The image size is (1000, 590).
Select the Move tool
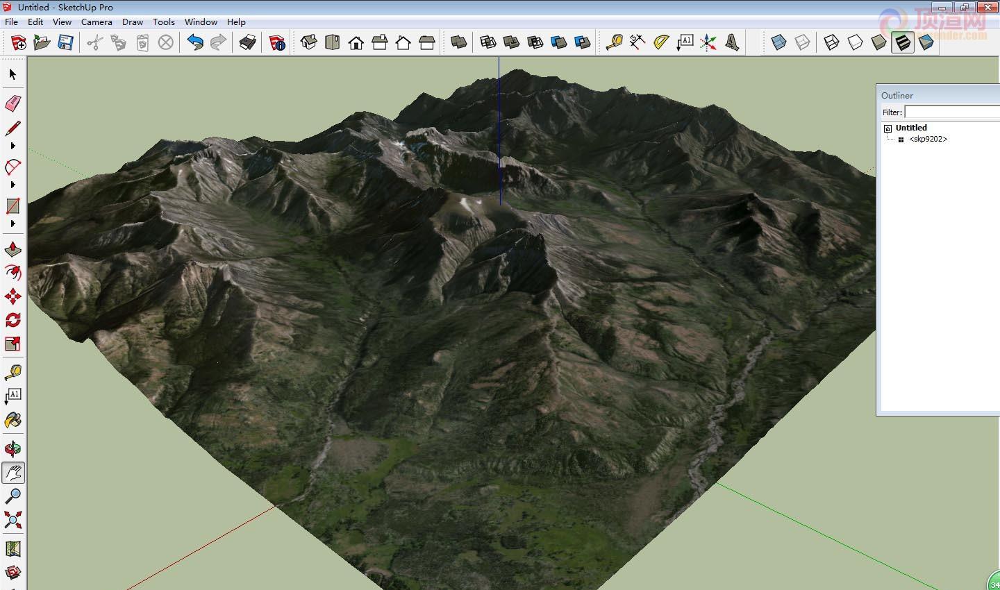(x=13, y=296)
